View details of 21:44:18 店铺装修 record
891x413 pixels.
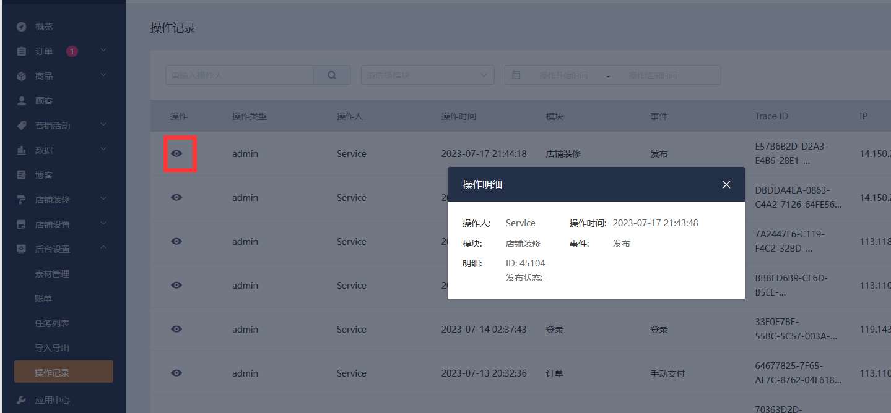pyautogui.click(x=176, y=153)
